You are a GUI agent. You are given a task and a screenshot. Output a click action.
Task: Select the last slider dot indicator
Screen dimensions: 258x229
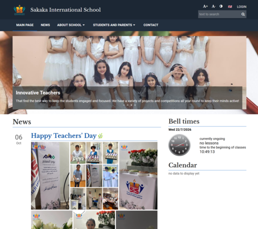click(135, 105)
